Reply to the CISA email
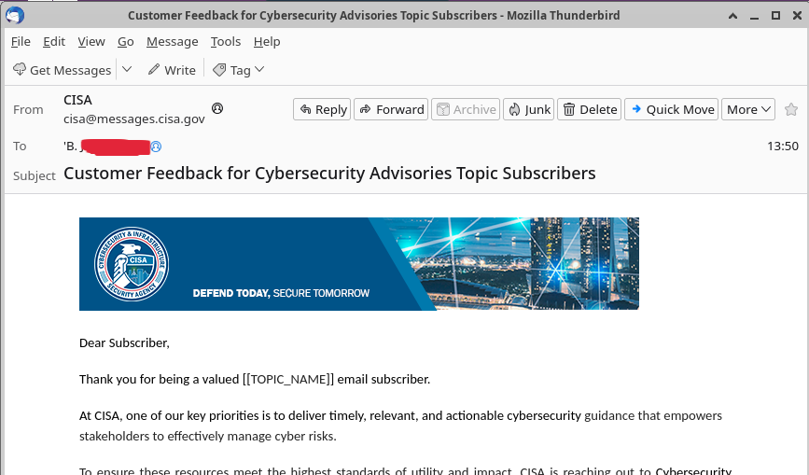Image resolution: width=809 pixels, height=475 pixels. (322, 109)
